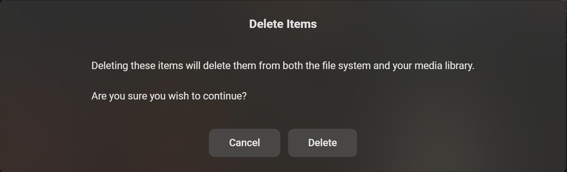Click the Delete button

coord(322,143)
